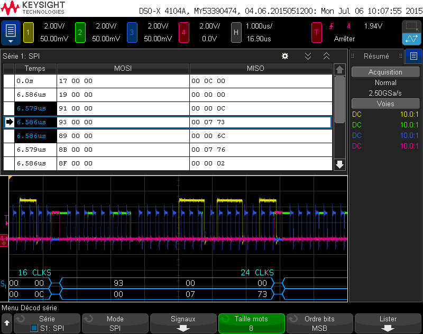423x334 pixels.
Task: Open horizontal timebase H settings
Action: [236, 33]
